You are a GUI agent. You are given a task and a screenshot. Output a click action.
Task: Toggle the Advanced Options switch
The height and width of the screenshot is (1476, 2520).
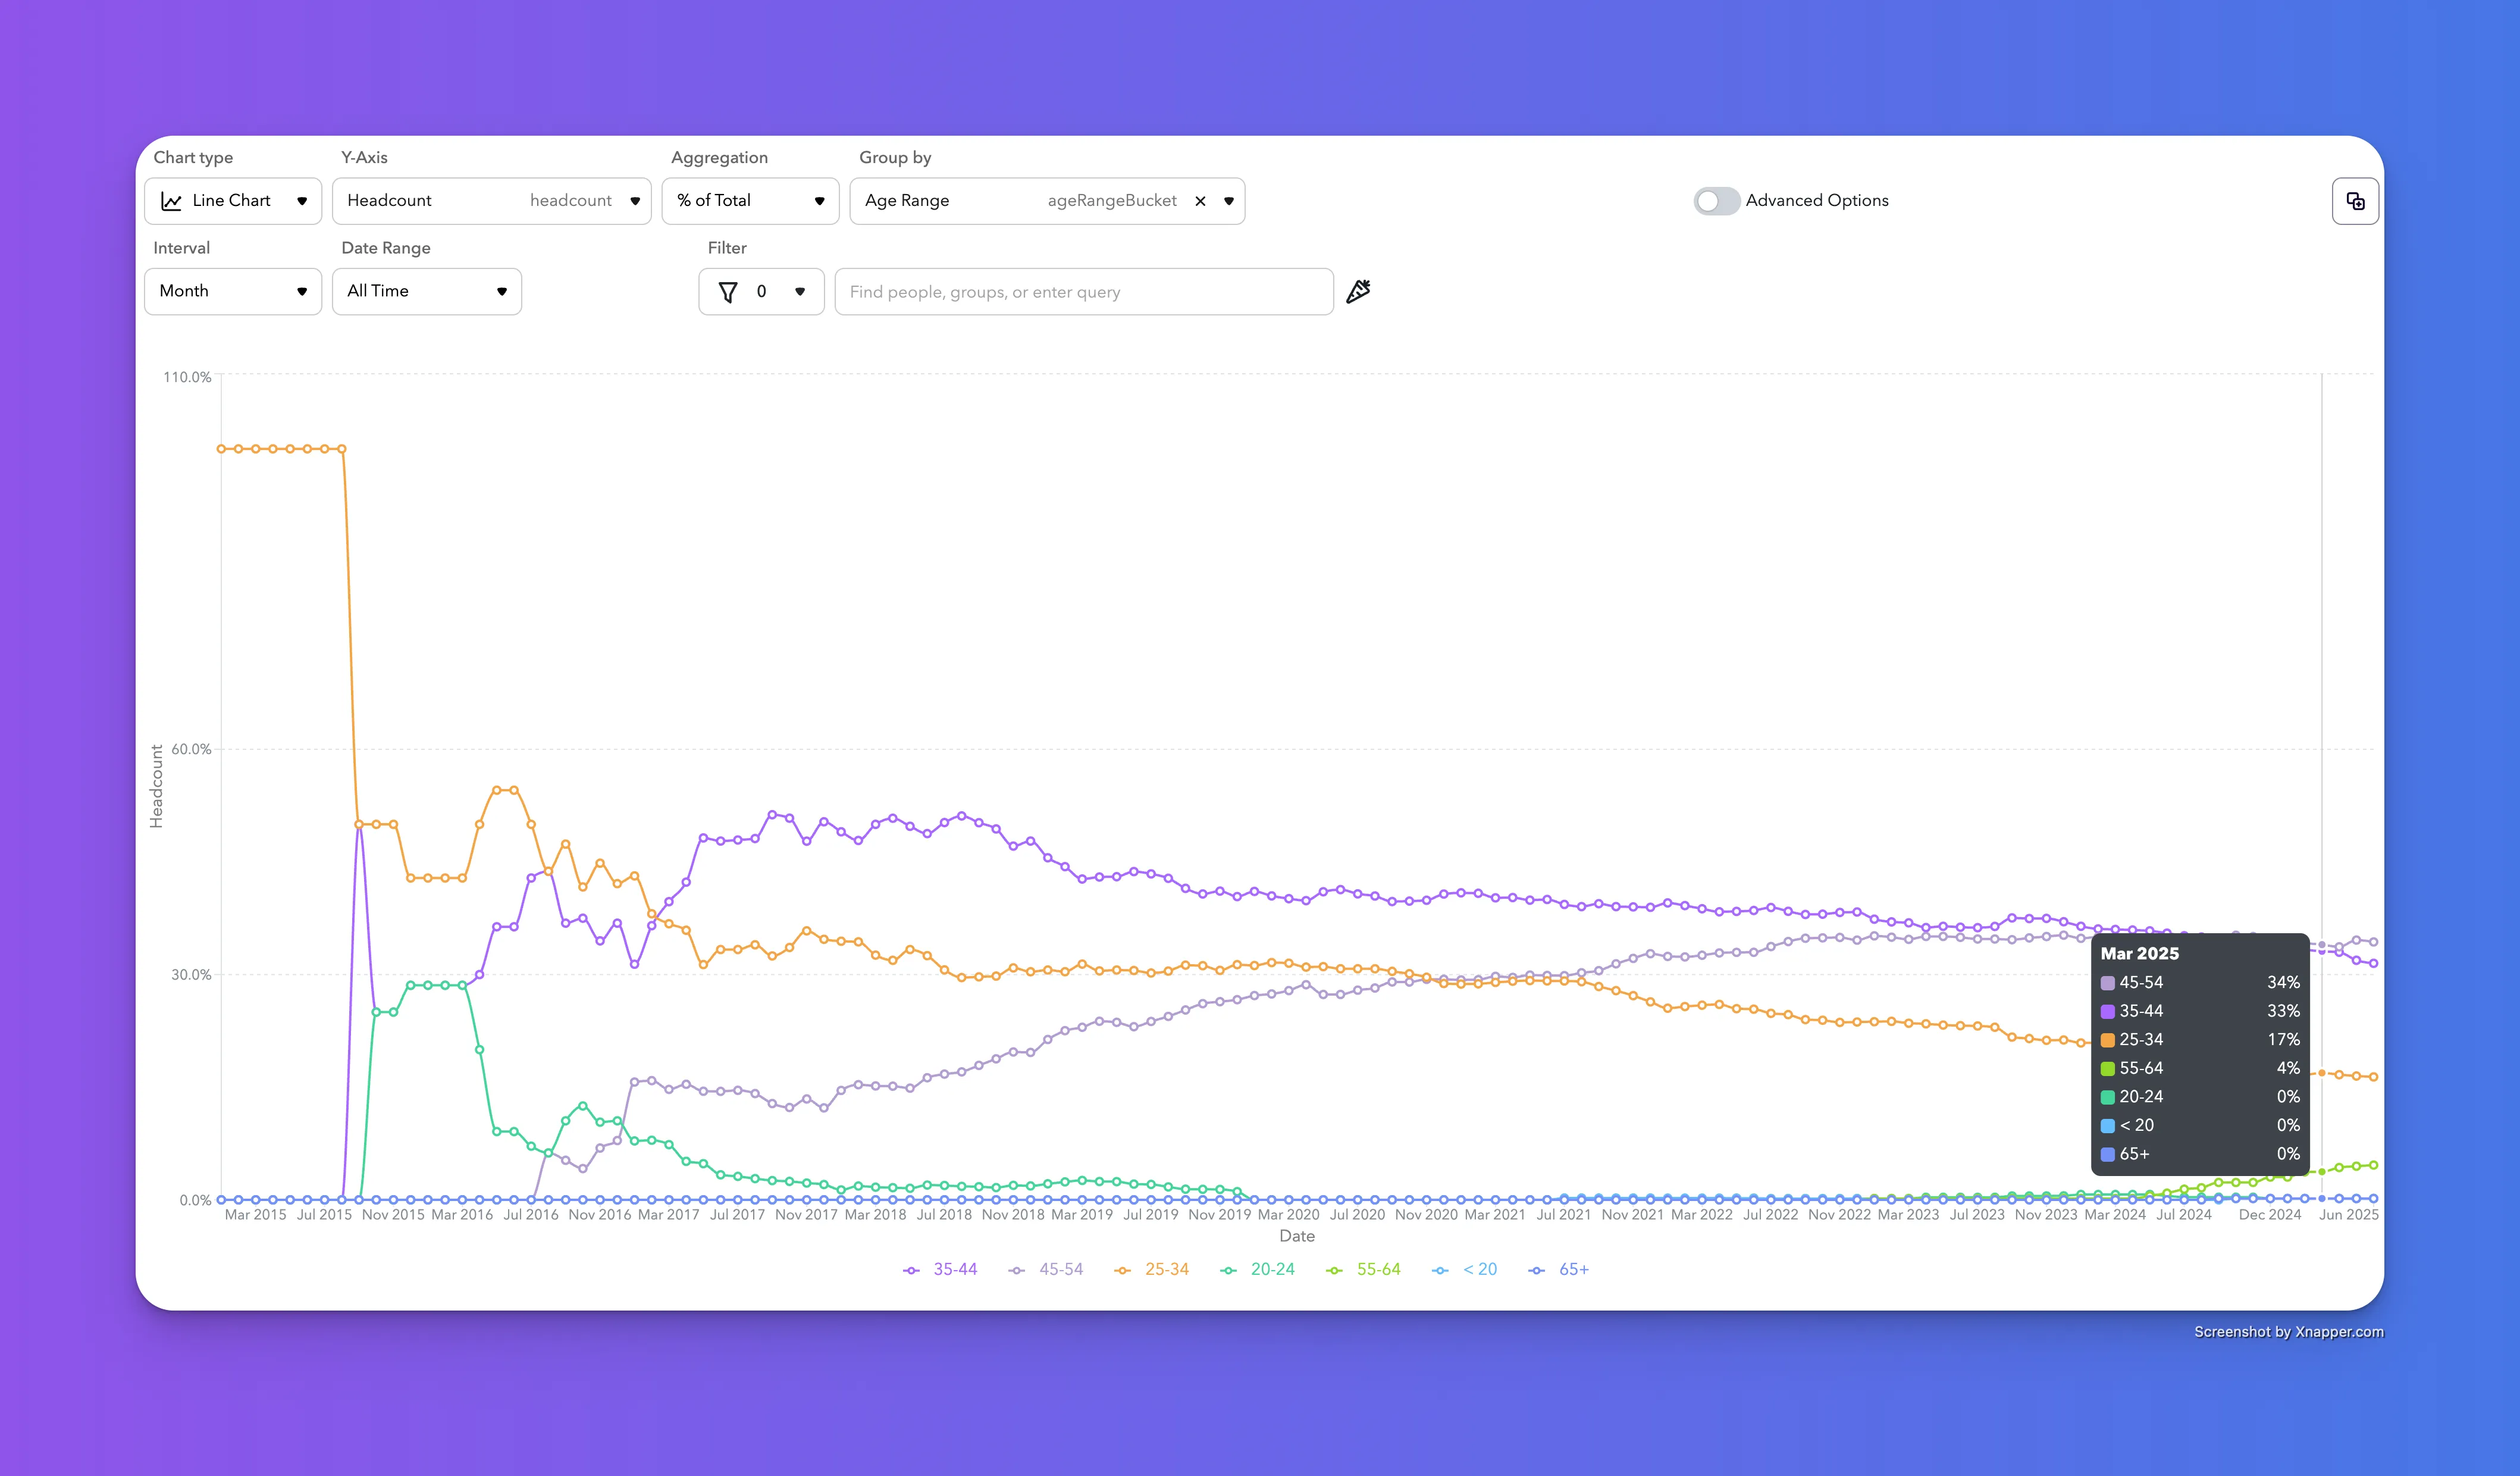pos(1716,201)
